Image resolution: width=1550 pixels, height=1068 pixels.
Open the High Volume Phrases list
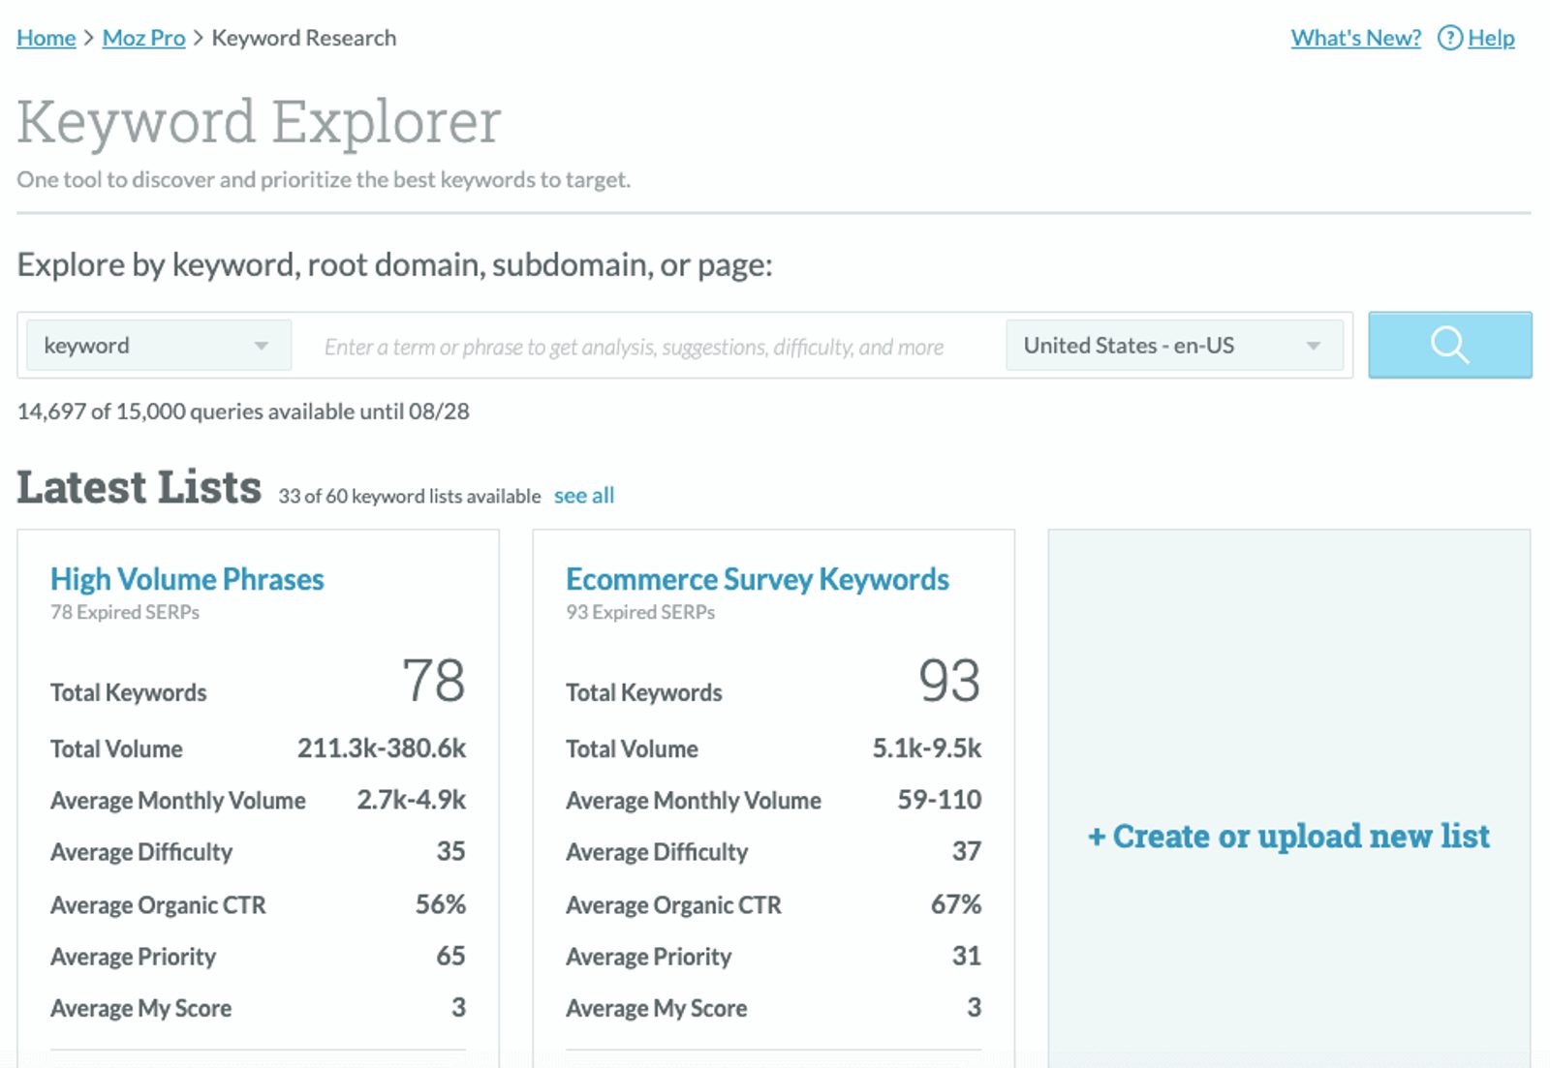click(187, 579)
